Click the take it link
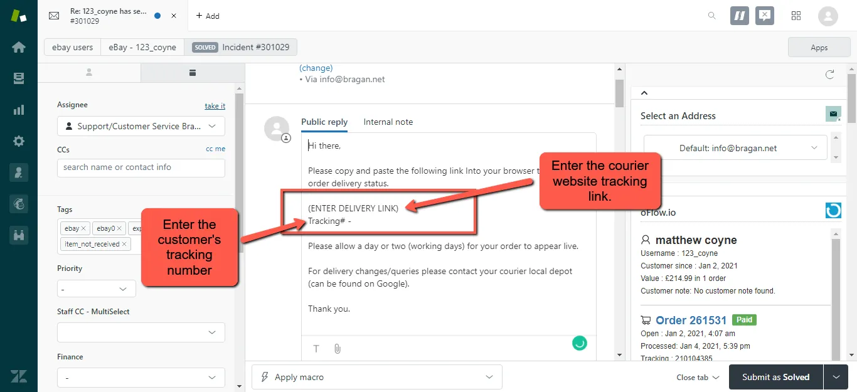857x392 pixels. tap(215, 106)
